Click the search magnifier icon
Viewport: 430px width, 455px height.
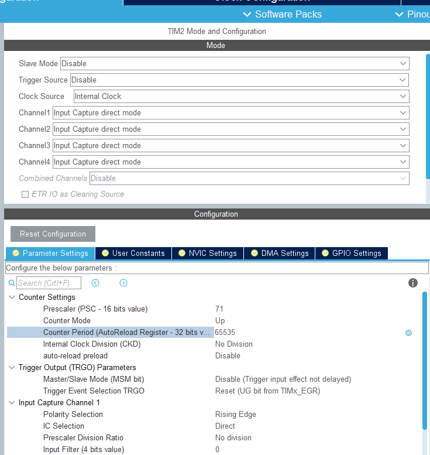click(12, 283)
